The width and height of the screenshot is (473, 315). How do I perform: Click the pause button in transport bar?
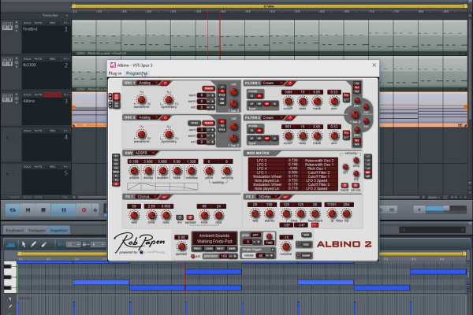click(63, 209)
